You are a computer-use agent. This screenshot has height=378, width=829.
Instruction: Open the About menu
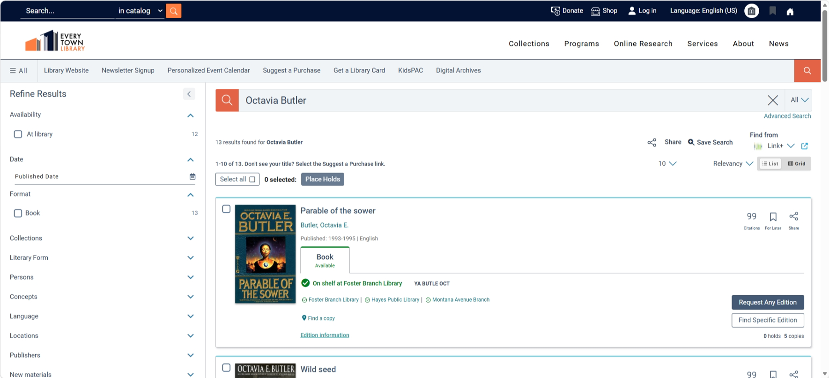743,44
